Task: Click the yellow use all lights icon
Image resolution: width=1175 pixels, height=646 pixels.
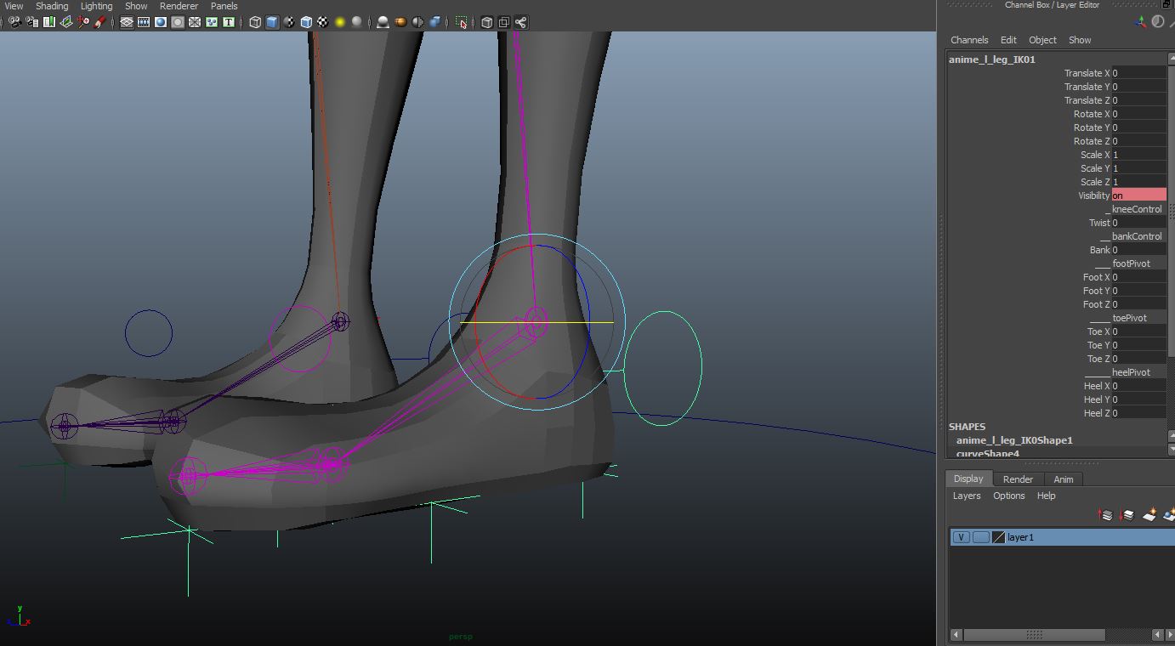Action: coord(340,22)
